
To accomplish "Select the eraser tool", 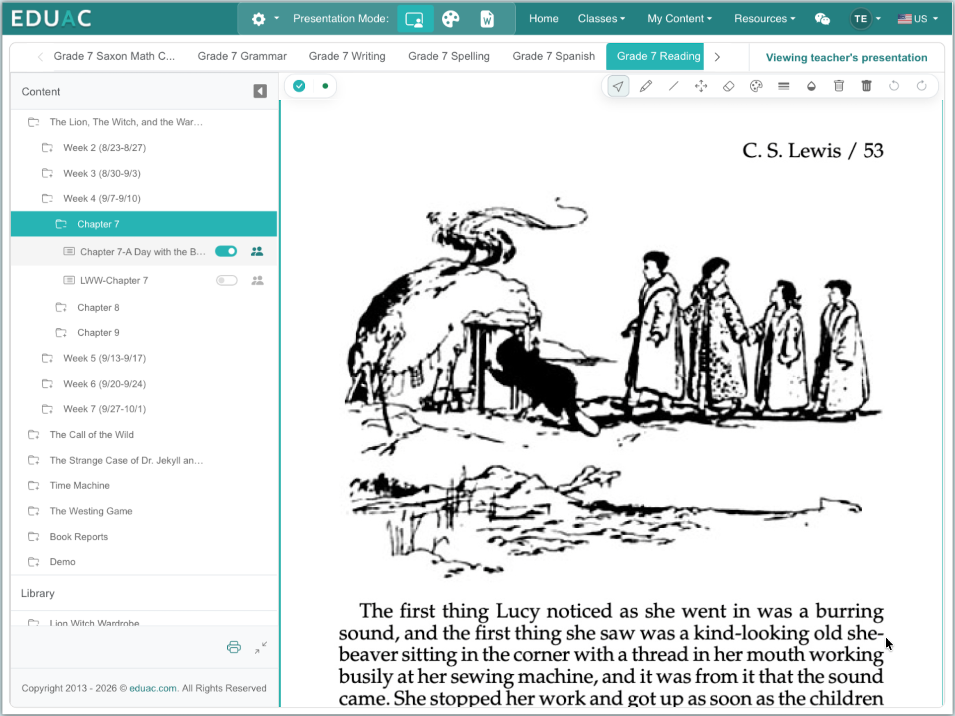I will 729,86.
